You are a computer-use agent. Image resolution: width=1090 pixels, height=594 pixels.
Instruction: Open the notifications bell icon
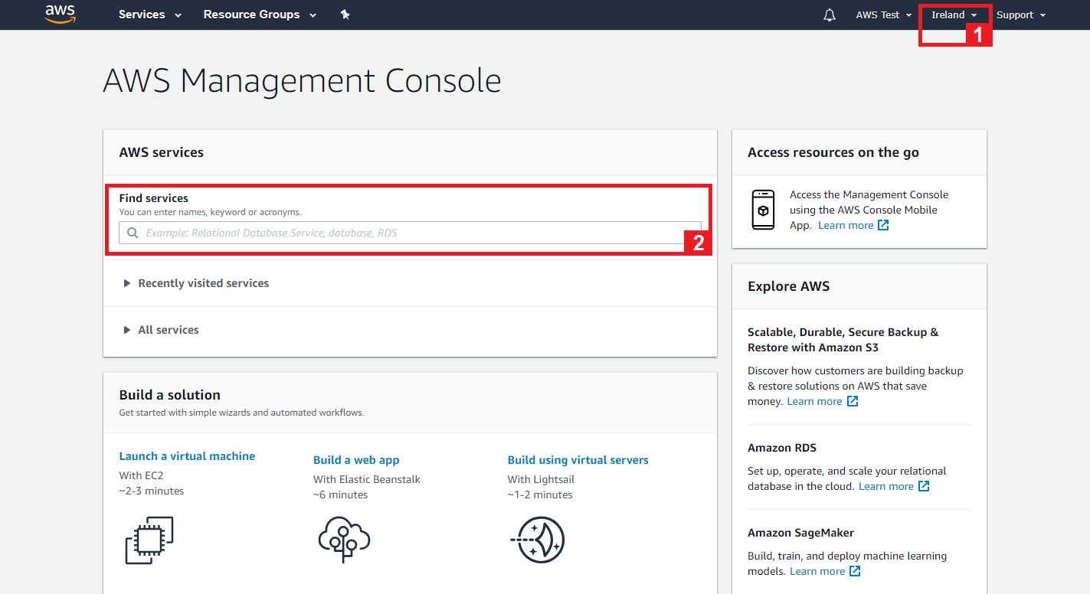[830, 15]
